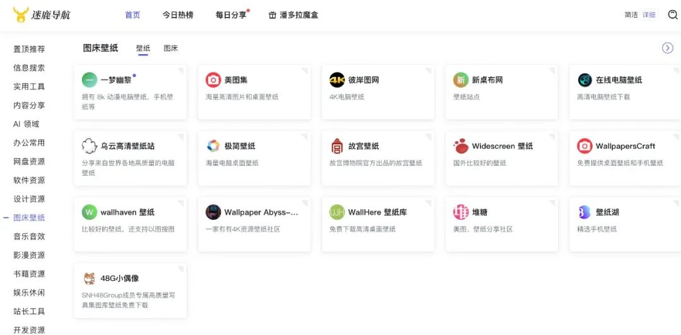Select 图床壁纸 in sidebar
This screenshot has width=681, height=335.
click(x=29, y=218)
